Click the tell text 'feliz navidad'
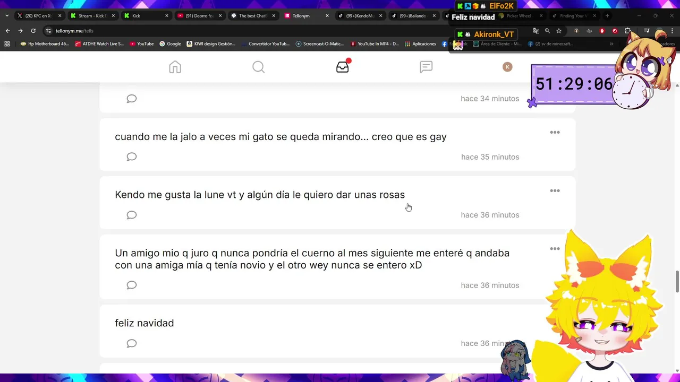Image resolution: width=680 pixels, height=382 pixels. pyautogui.click(x=144, y=323)
